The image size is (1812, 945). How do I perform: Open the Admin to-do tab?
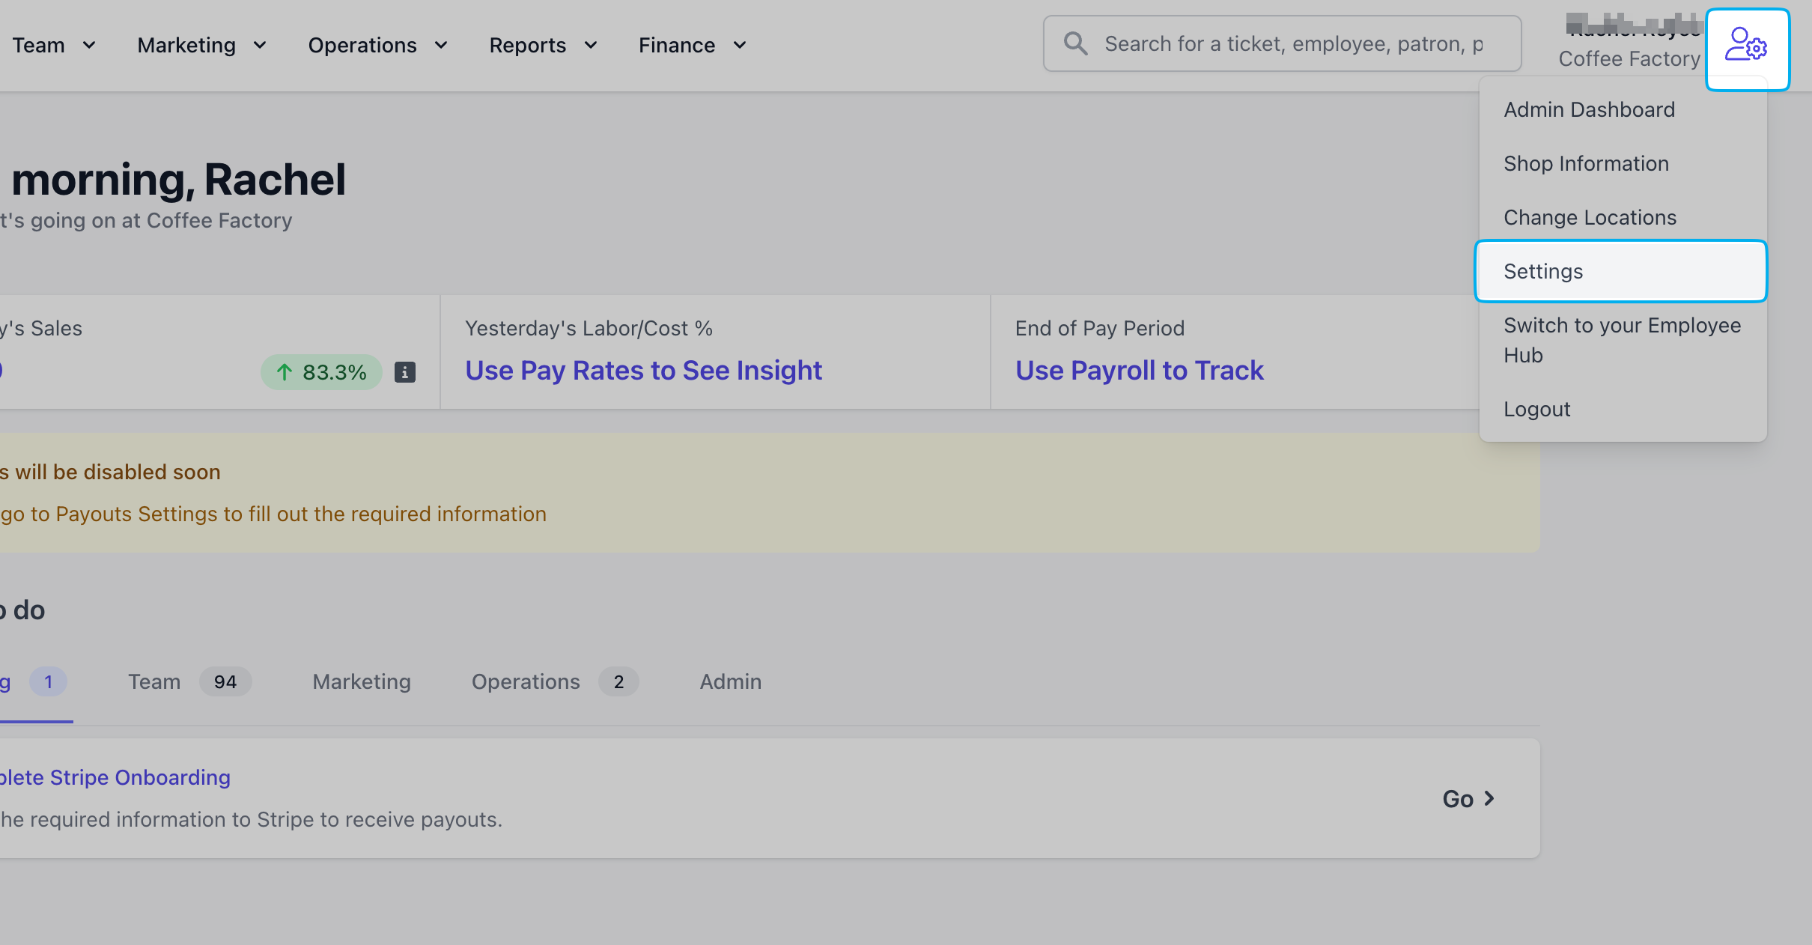pyautogui.click(x=730, y=681)
